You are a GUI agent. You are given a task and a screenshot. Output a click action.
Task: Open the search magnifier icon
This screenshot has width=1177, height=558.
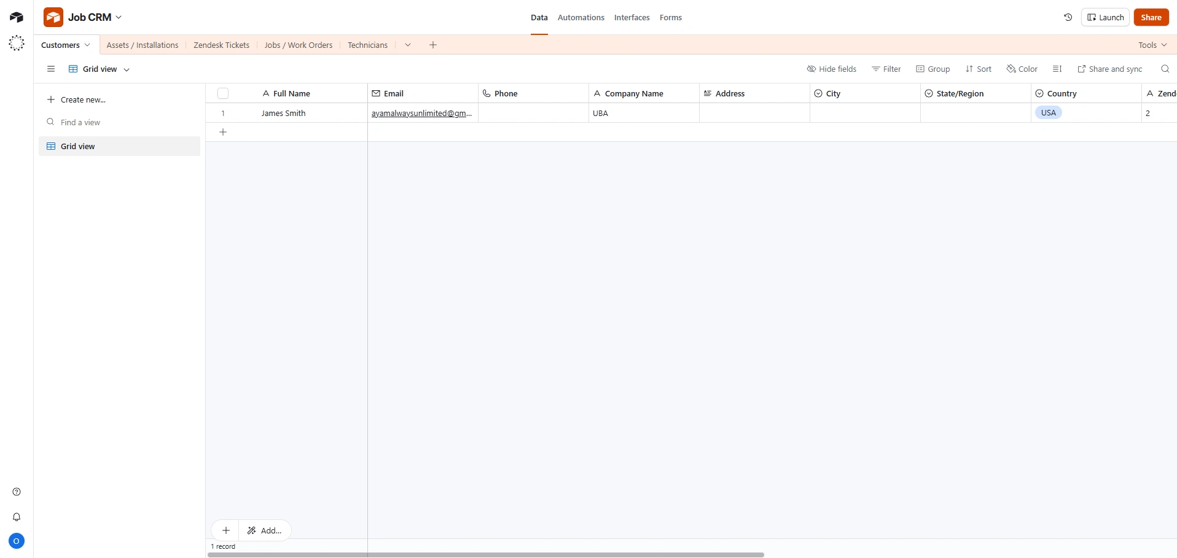click(x=1165, y=69)
